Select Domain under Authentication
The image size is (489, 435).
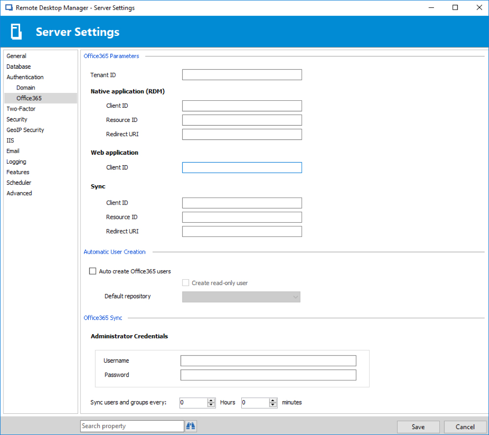(26, 87)
